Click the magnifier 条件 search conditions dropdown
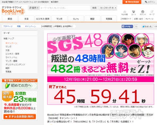 [34, 8]
